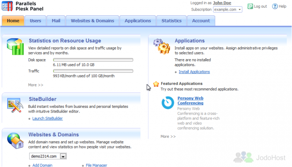Open the Applications section heading

coord(189,41)
